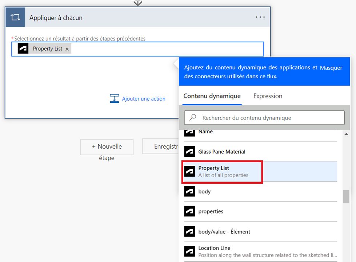Select the body dynamic content item
356x262 pixels.
point(260,192)
